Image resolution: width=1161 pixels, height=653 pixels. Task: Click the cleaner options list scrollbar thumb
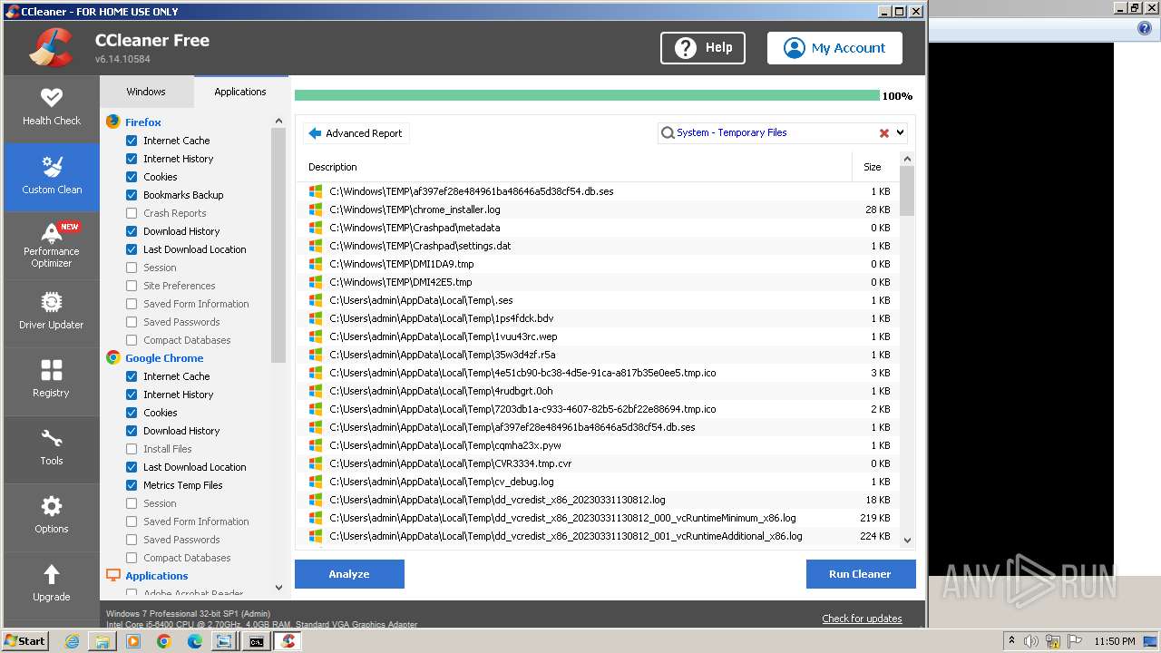pos(278,245)
